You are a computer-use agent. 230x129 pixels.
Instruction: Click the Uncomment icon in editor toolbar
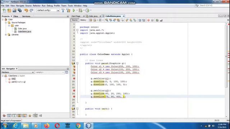tap(161, 20)
